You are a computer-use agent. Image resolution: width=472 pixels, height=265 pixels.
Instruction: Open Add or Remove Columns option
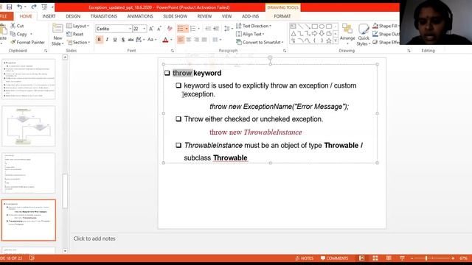(x=217, y=39)
